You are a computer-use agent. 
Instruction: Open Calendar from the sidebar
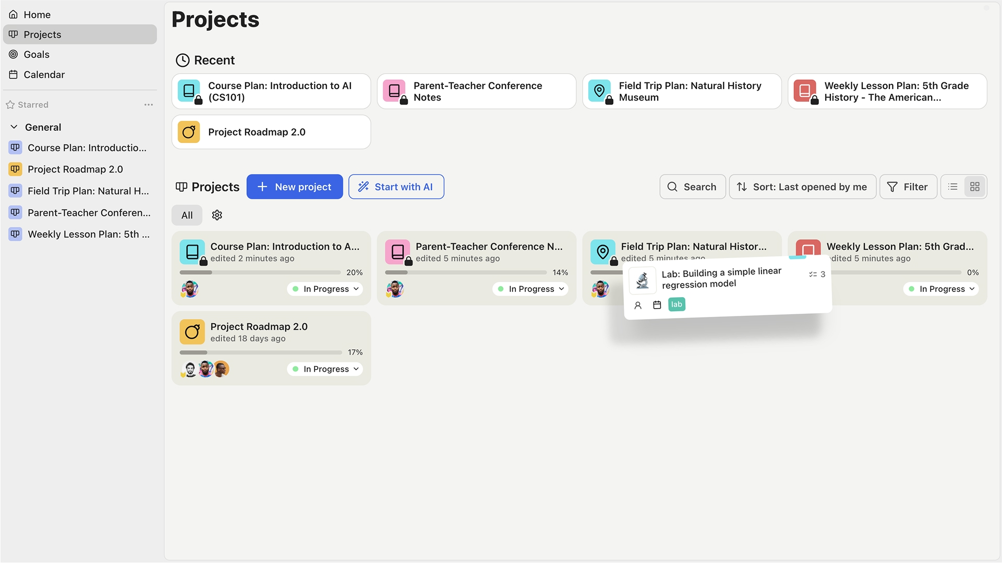click(x=44, y=75)
